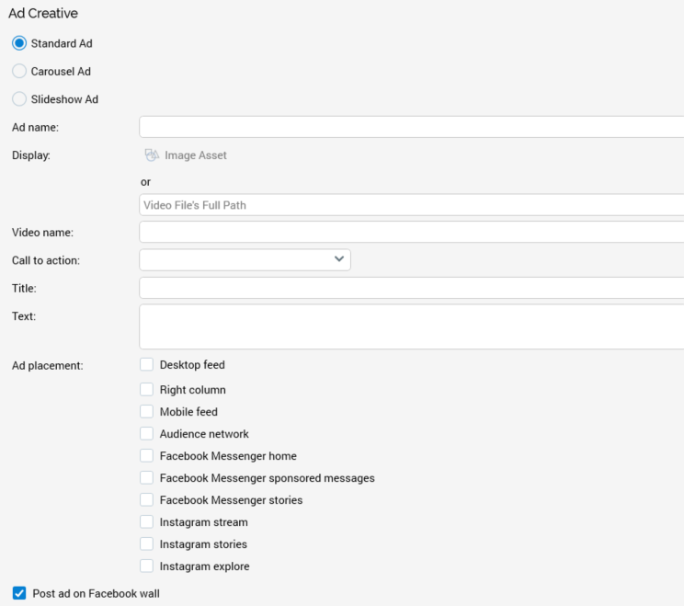Choose the Carousel Ad option
This screenshot has height=606, width=684.
19,72
